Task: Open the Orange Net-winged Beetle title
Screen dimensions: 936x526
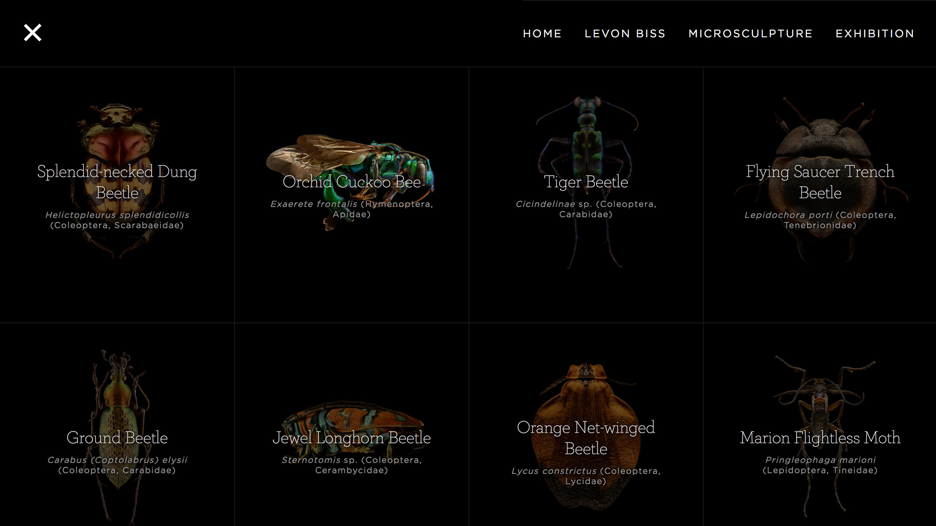Action: coord(586,438)
